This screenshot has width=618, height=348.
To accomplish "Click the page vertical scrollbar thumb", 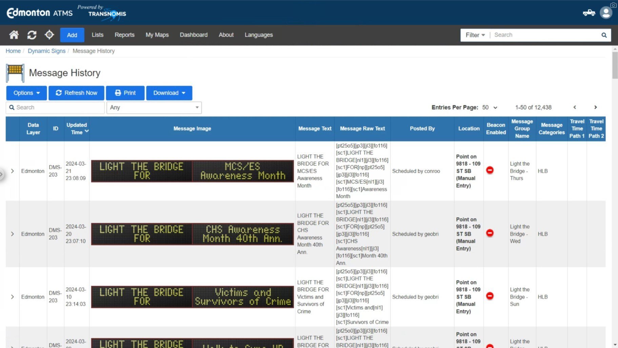I will [615, 65].
